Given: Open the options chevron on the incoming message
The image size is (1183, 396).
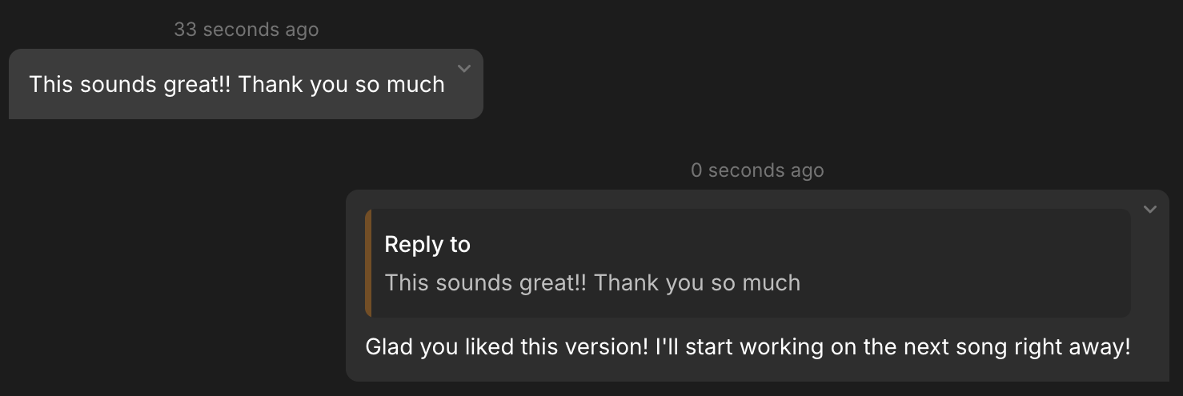Looking at the screenshot, I should [464, 69].
